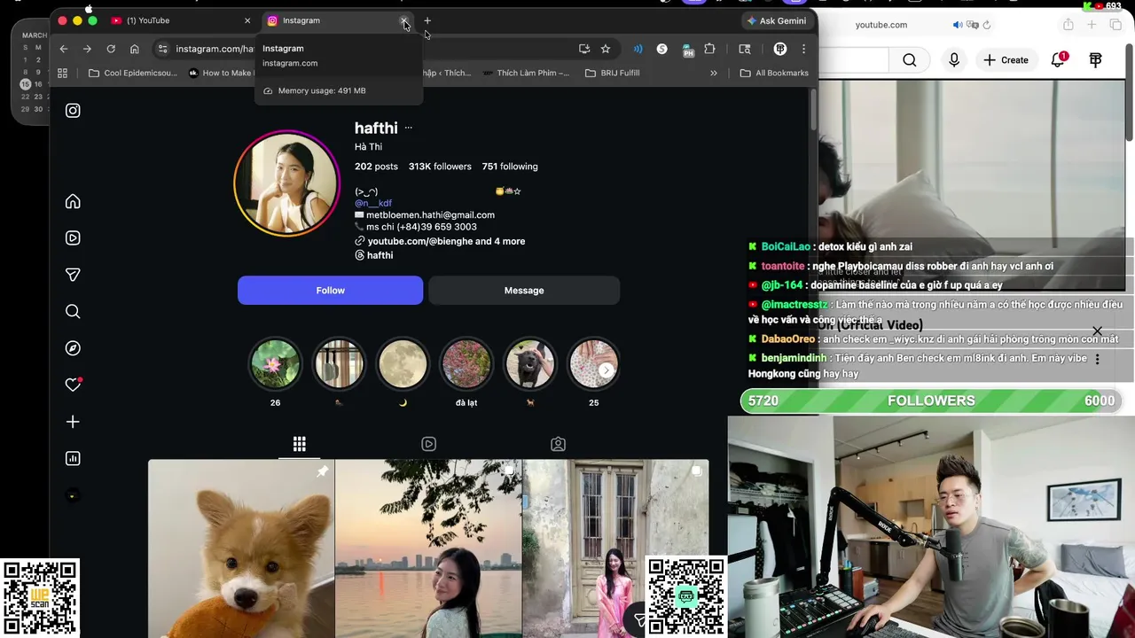Open the Chrome apps grid in the bookmarks bar
The height and width of the screenshot is (638, 1135).
(x=62, y=73)
